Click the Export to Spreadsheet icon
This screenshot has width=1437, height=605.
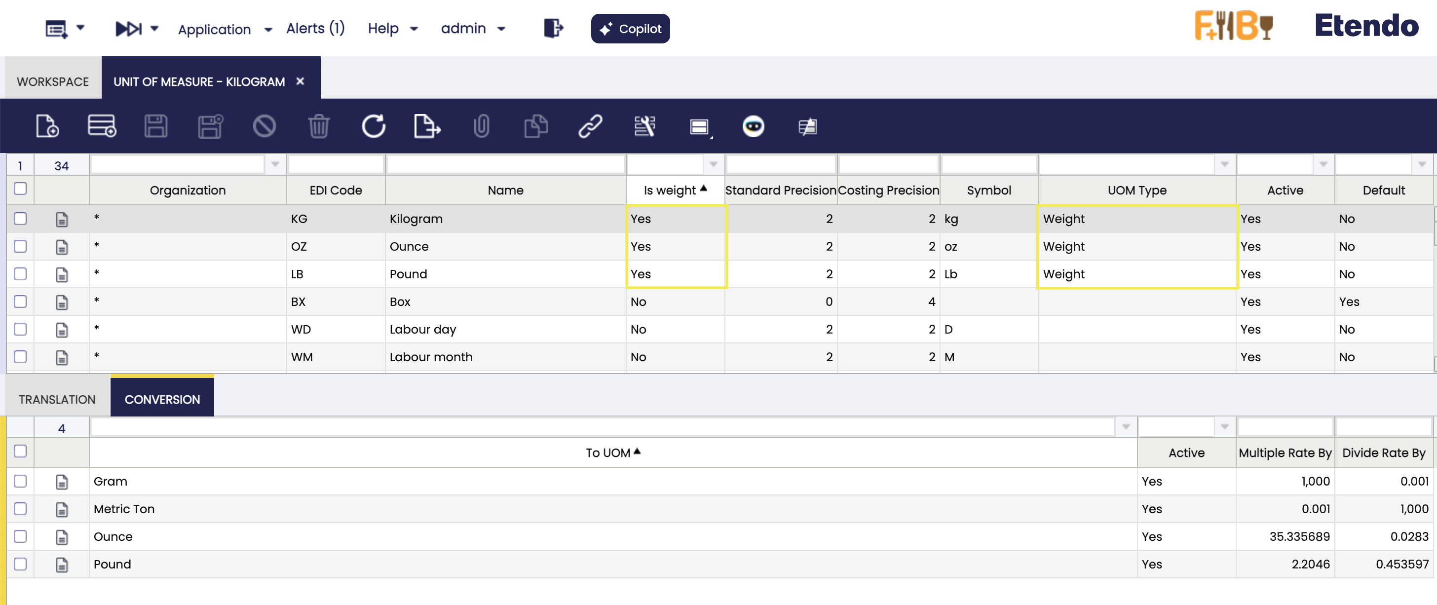(427, 126)
